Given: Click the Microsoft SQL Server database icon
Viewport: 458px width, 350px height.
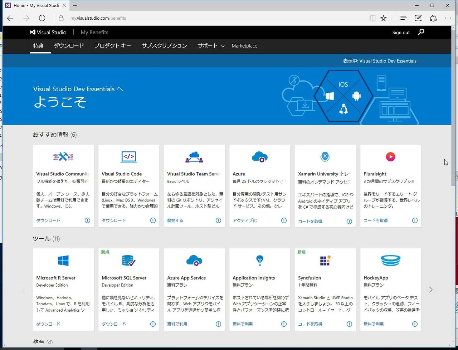Looking at the screenshot, I should pyautogui.click(x=128, y=261).
